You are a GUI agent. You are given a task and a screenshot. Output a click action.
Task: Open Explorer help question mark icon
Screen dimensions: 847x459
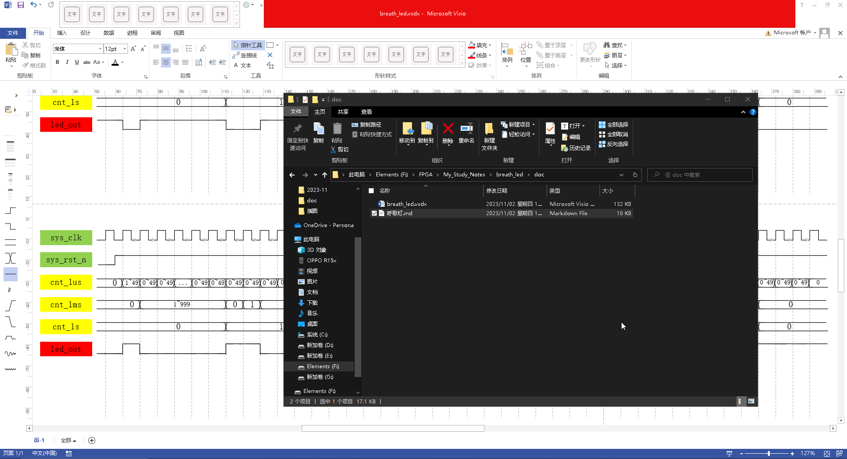coord(753,112)
